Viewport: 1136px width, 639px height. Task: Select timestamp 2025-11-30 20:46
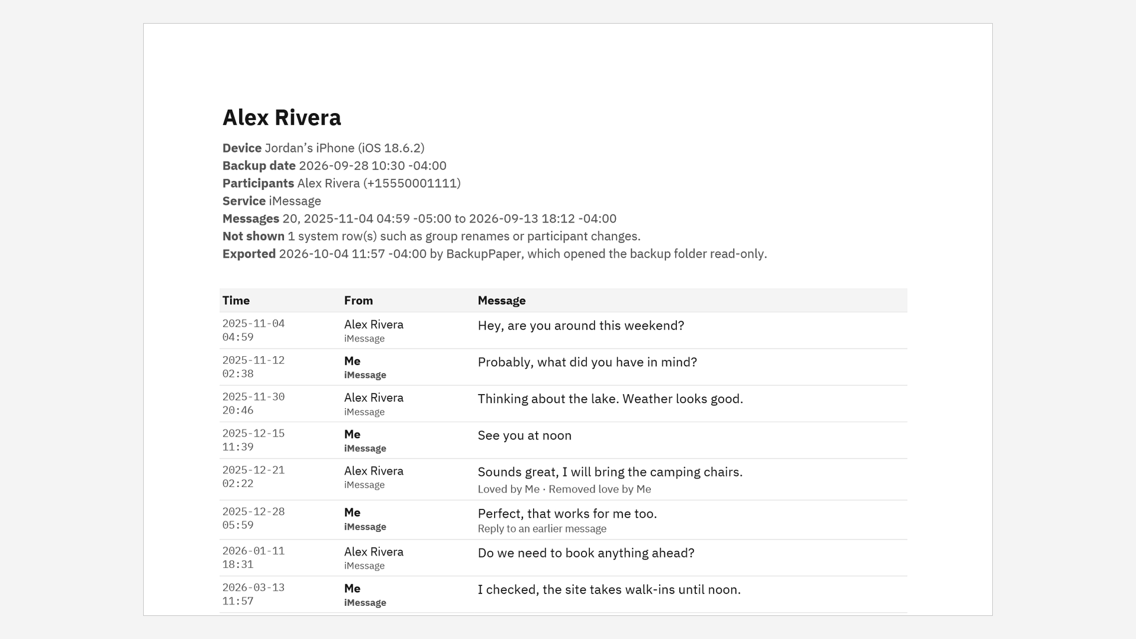253,404
